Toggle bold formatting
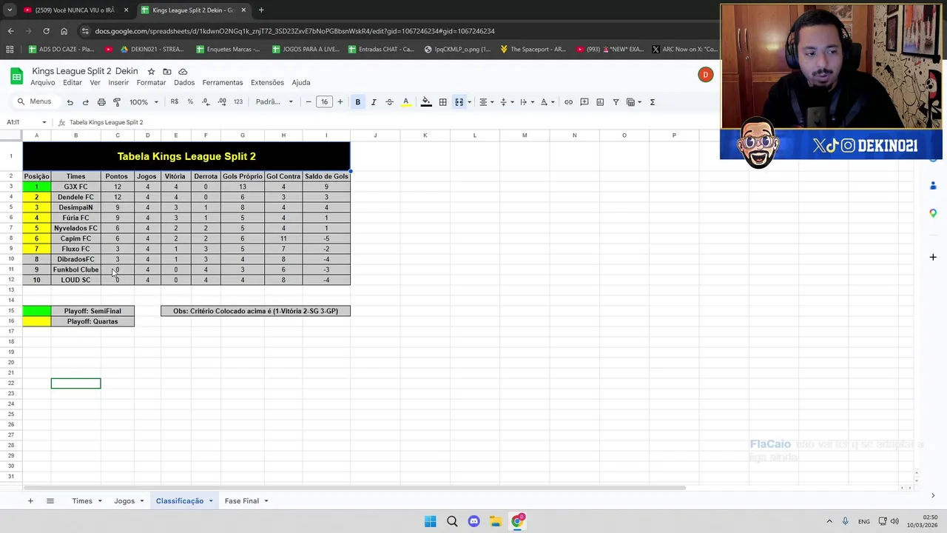The height and width of the screenshot is (533, 947). tap(357, 102)
